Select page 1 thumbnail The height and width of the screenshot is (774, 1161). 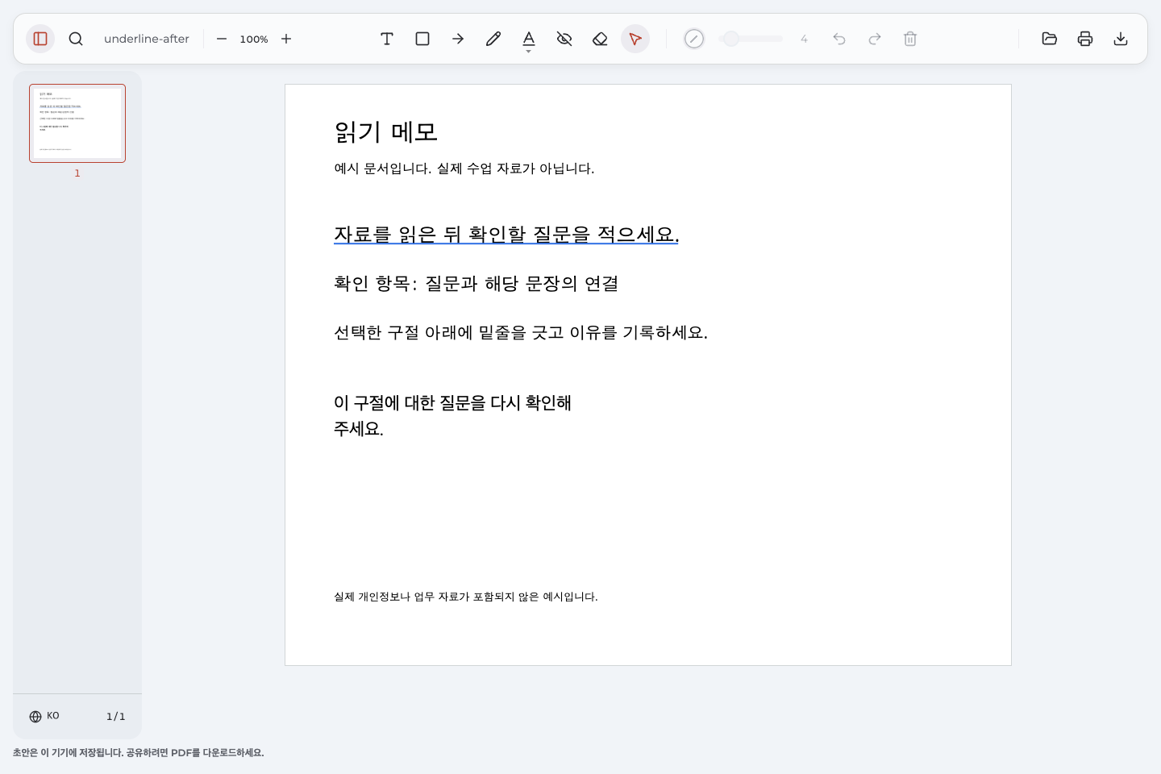tap(77, 123)
